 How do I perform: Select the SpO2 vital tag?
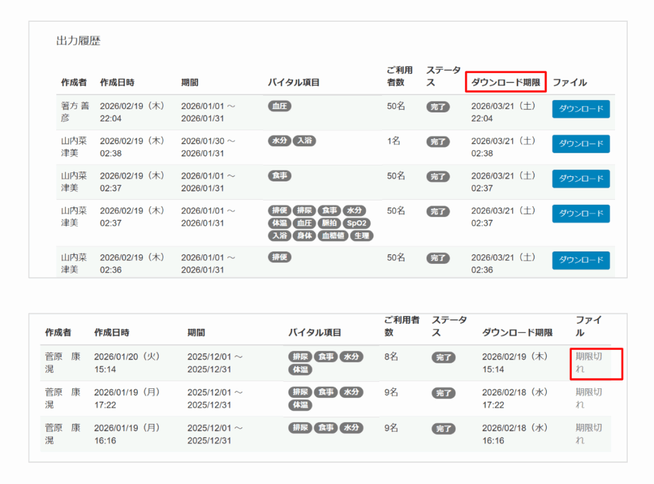tap(356, 223)
